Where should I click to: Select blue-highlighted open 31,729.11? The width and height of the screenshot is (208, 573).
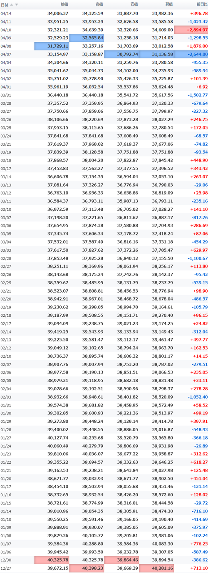pos(52,46)
